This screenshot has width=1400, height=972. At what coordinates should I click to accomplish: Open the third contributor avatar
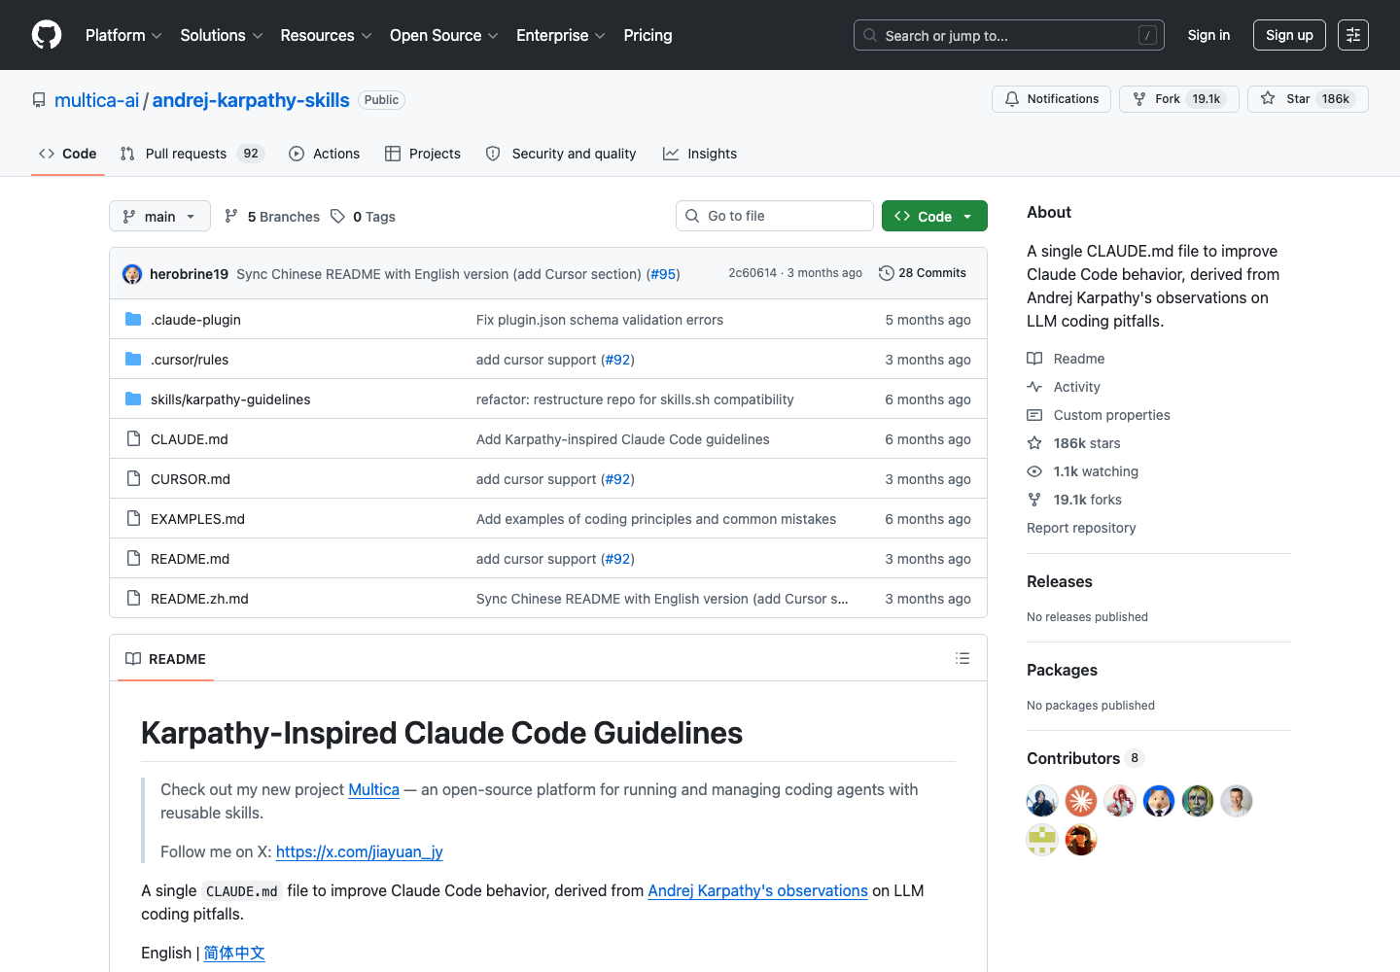coord(1120,801)
